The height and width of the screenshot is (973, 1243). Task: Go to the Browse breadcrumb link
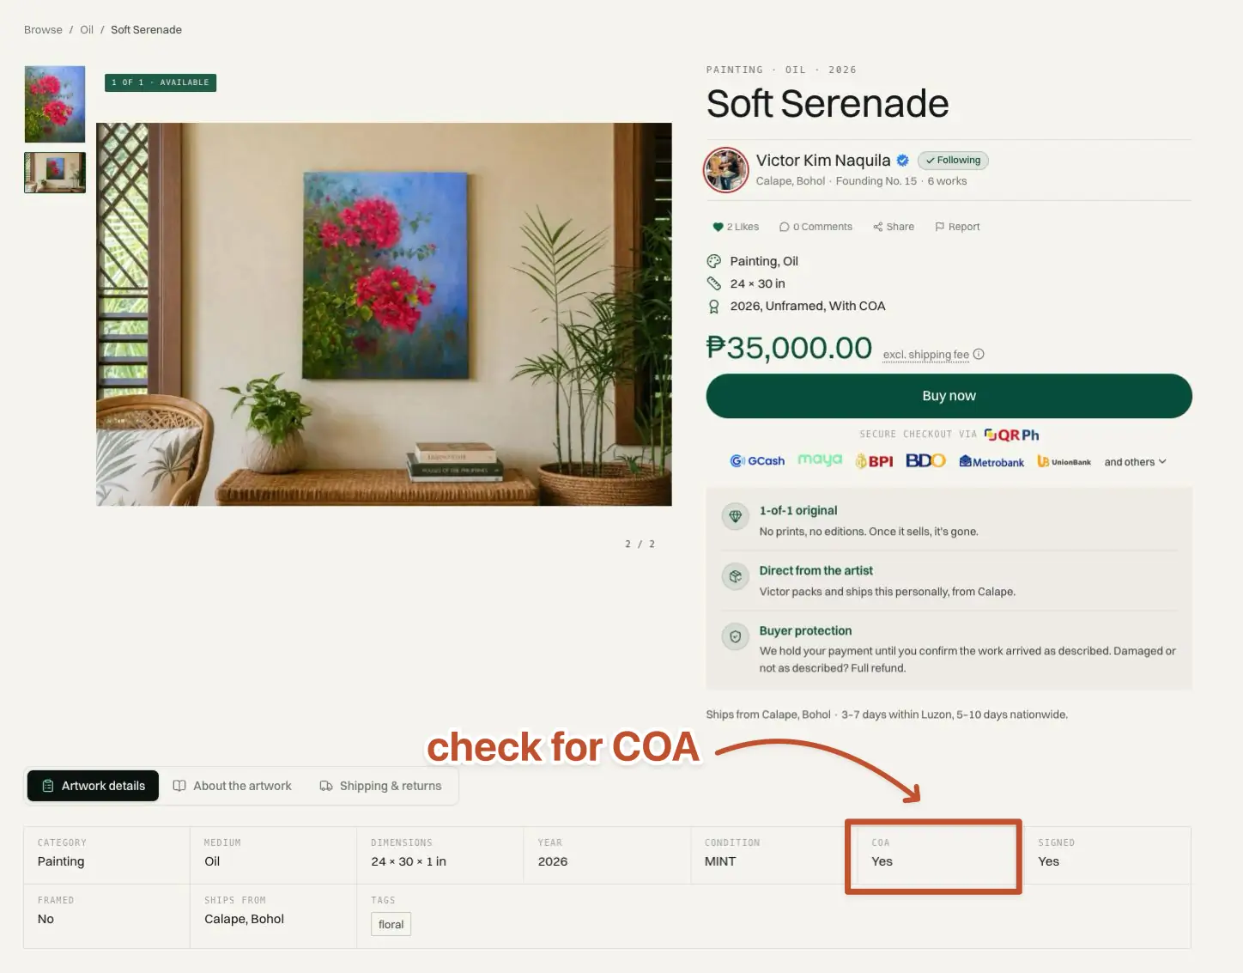[x=43, y=30]
